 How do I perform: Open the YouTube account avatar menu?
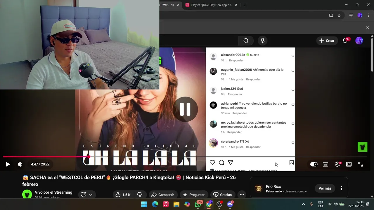[359, 41]
